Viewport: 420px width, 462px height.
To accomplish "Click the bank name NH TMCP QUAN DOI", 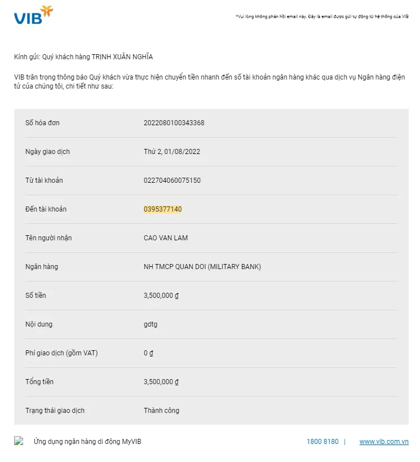I will tap(202, 267).
